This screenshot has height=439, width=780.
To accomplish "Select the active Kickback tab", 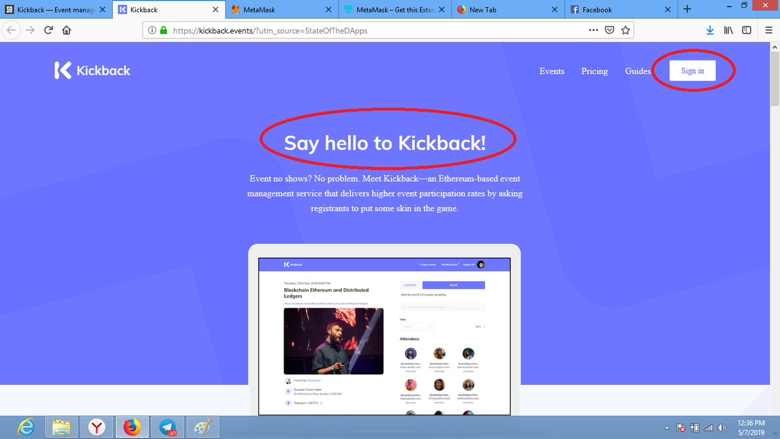I will pyautogui.click(x=169, y=9).
